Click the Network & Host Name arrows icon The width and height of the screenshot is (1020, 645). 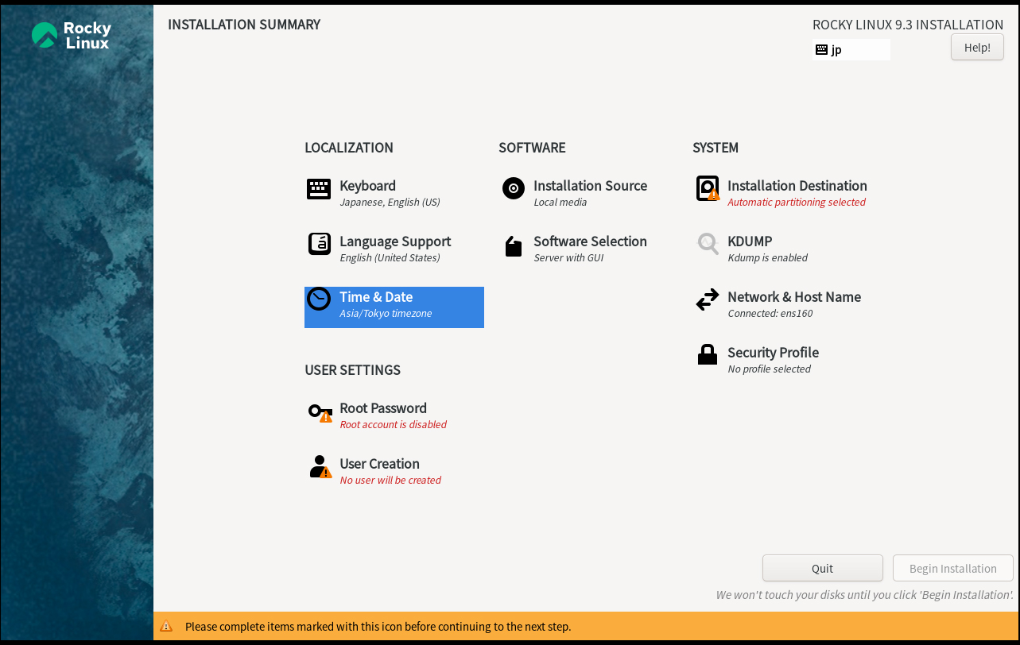[708, 299]
